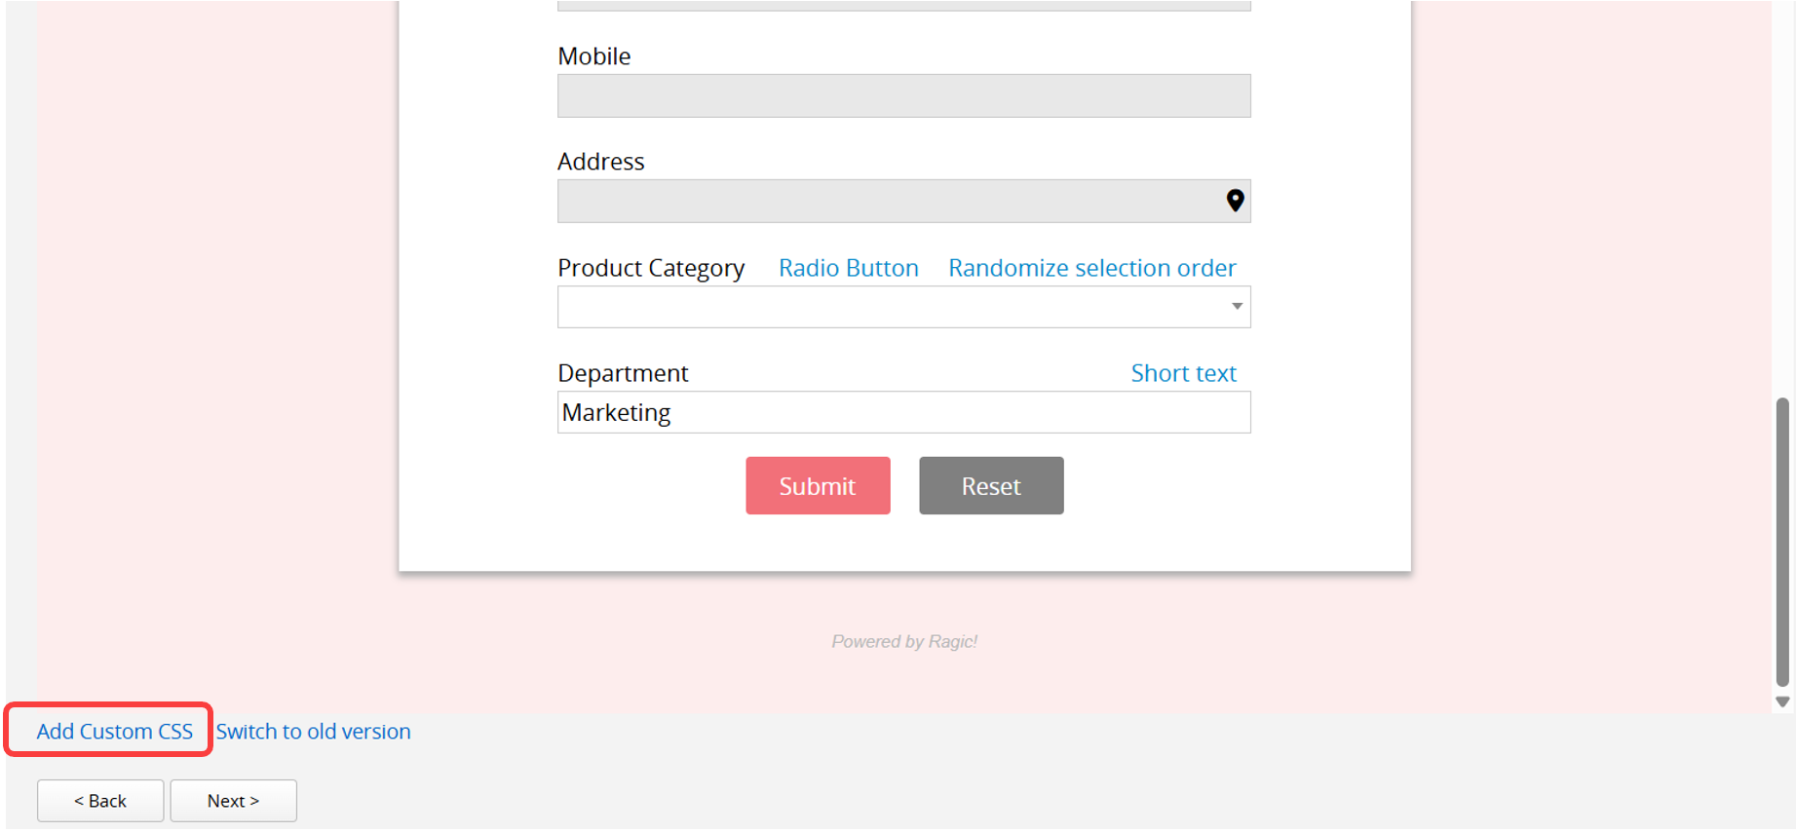Image resolution: width=1796 pixels, height=833 pixels.
Task: Enable Randomize selection order
Action: pos(1091,268)
